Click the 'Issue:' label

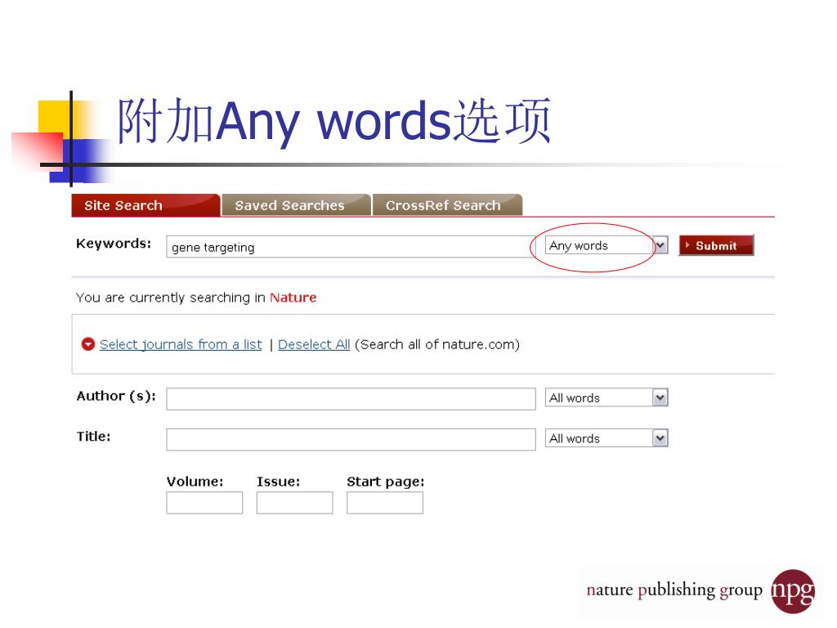[278, 482]
